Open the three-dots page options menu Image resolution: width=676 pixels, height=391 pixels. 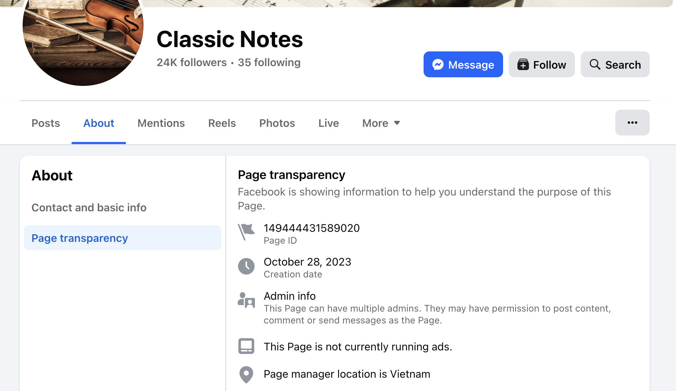pyautogui.click(x=632, y=123)
